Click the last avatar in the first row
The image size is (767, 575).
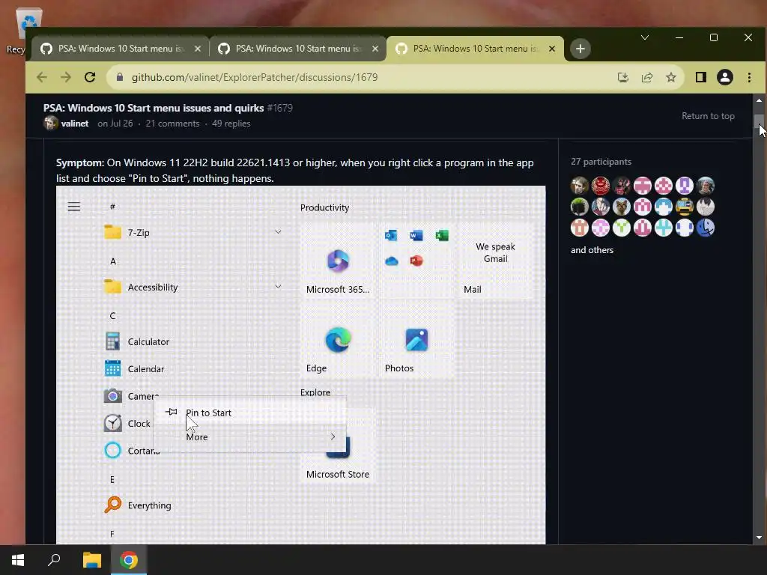click(706, 186)
